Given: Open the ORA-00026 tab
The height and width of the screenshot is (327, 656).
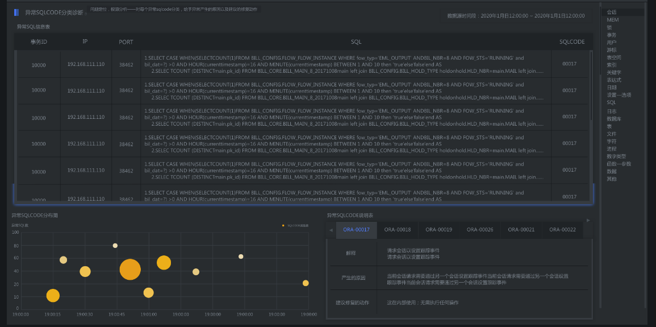Looking at the screenshot, I should 480,230.
